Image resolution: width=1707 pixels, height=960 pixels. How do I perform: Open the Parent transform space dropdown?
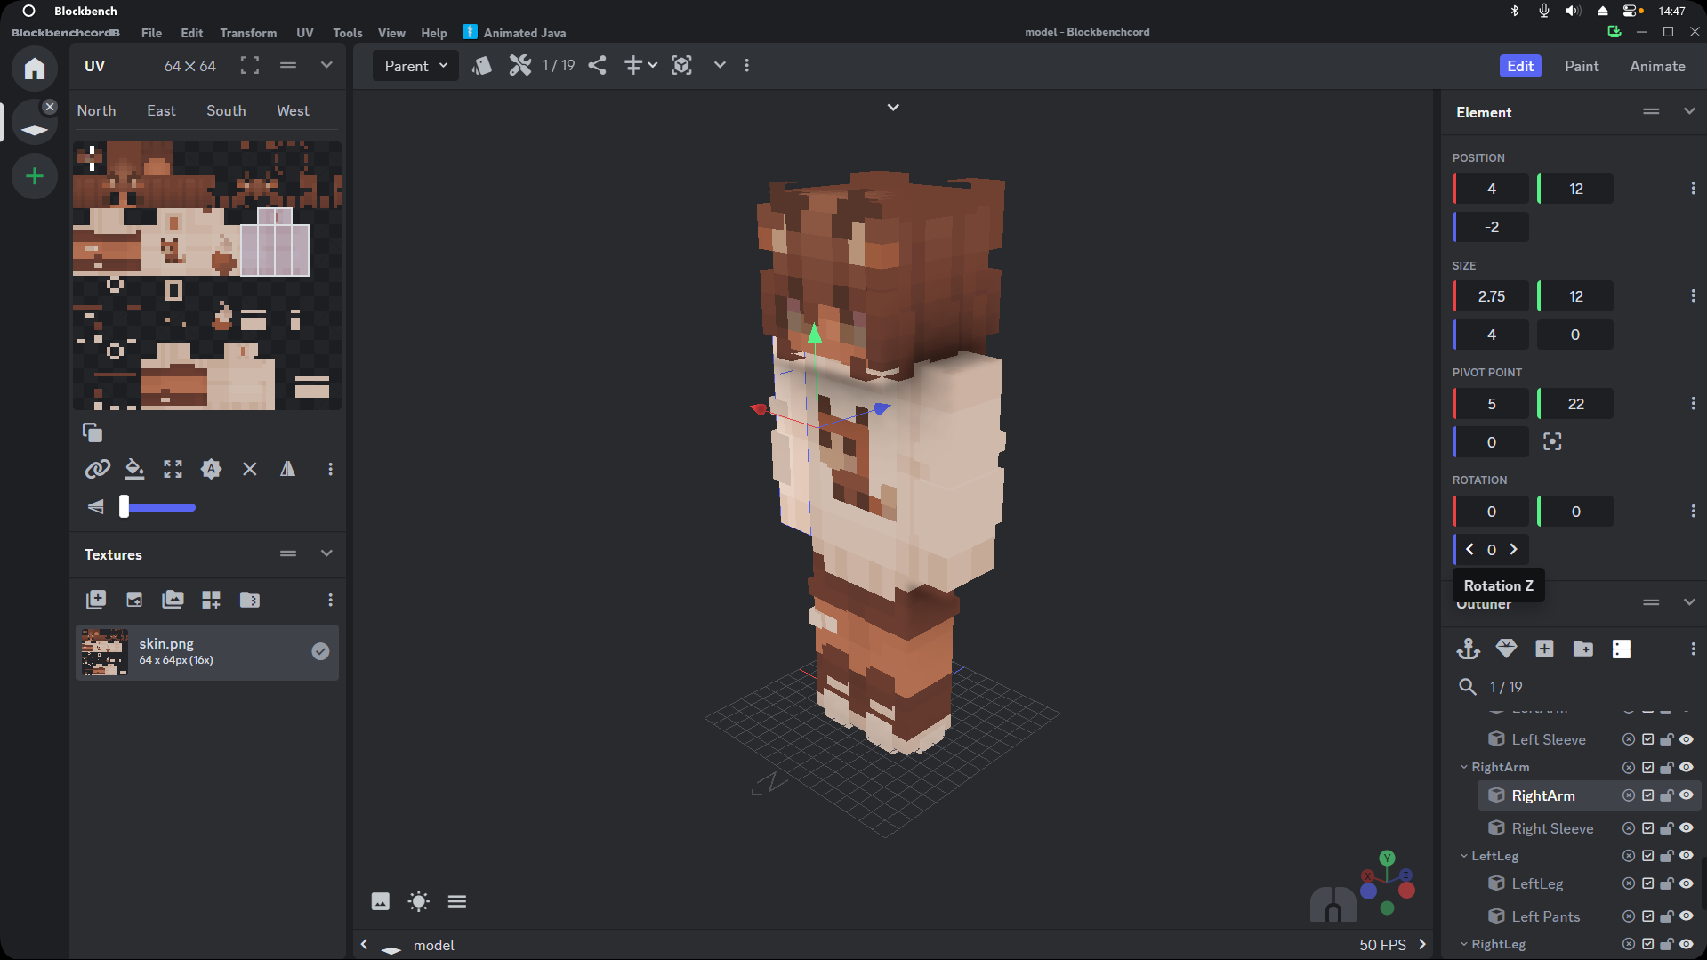415,66
